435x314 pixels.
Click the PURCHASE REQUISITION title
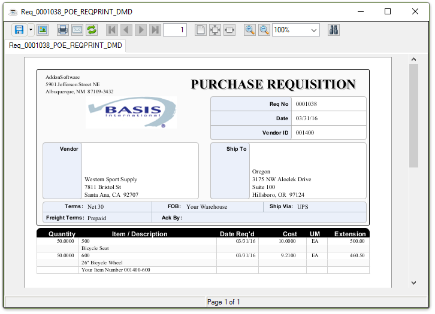point(273,84)
